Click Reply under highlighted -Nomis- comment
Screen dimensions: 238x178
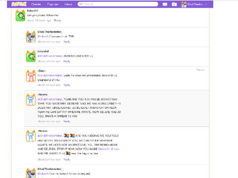click(66, 121)
